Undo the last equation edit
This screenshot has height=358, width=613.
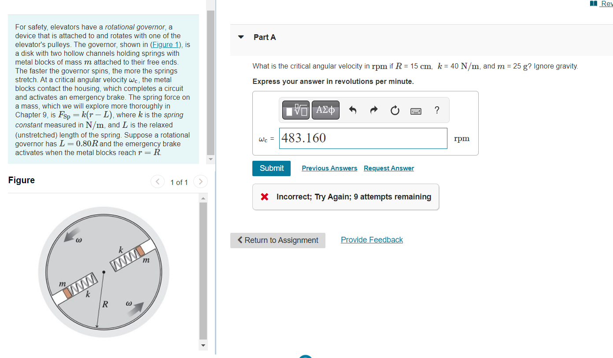click(x=352, y=110)
